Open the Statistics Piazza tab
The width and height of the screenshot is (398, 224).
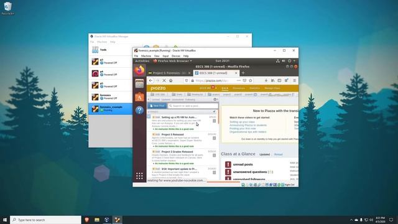(x=254, y=88)
